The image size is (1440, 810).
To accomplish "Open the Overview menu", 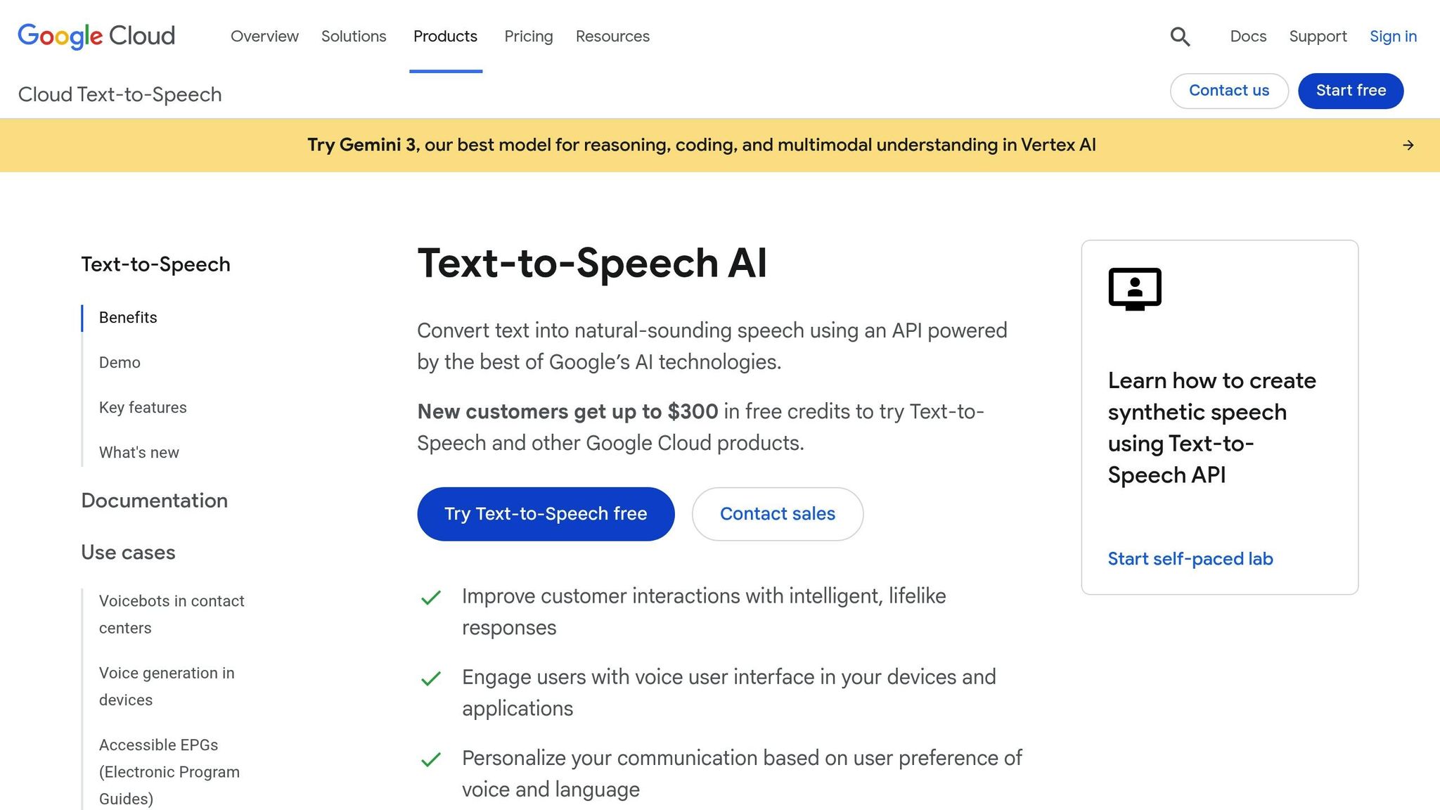I will (x=264, y=37).
